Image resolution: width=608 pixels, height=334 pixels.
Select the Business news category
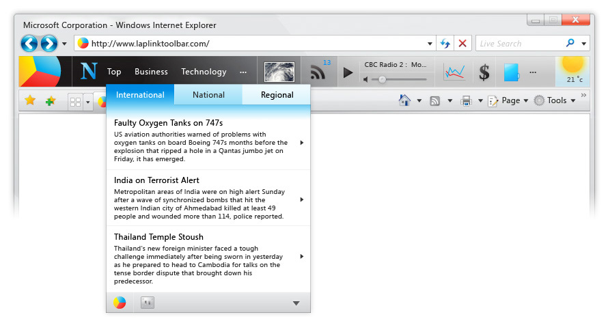[x=151, y=72]
